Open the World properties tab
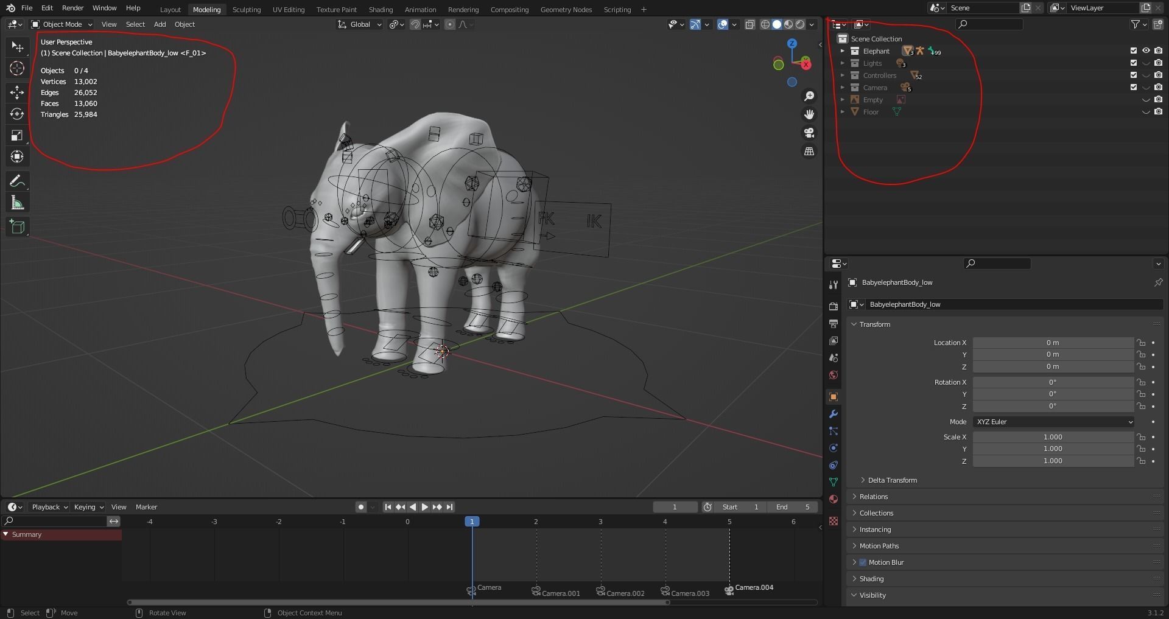The width and height of the screenshot is (1169, 619). [834, 375]
